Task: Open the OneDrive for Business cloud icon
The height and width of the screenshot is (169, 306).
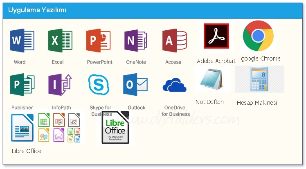Action: point(175,85)
